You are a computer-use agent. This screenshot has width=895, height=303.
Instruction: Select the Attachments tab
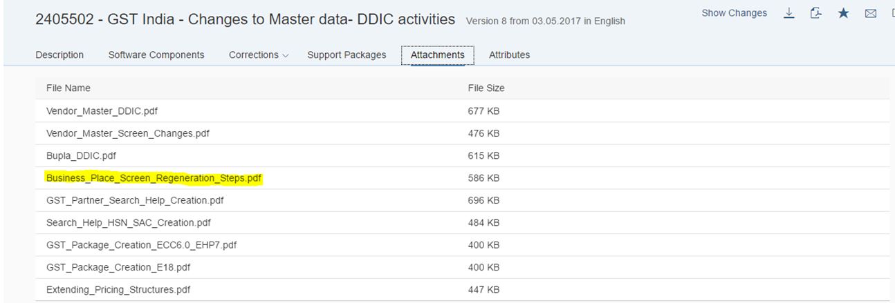pos(437,55)
